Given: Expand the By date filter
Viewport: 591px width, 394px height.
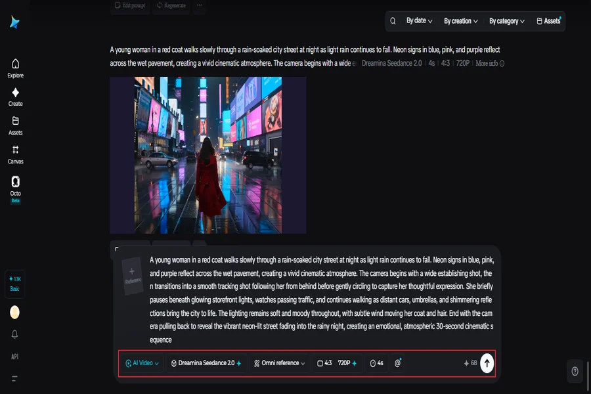Looking at the screenshot, I should coord(419,21).
